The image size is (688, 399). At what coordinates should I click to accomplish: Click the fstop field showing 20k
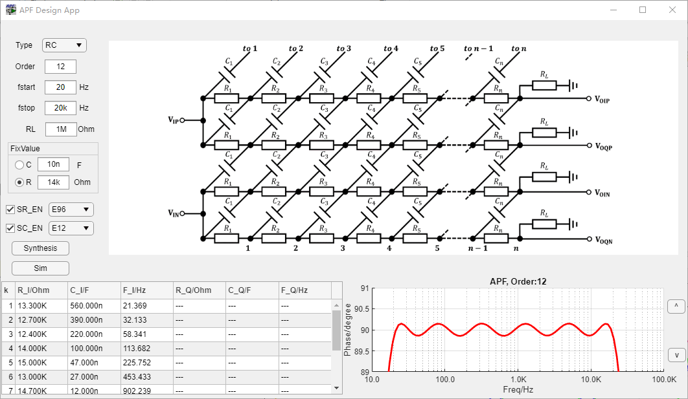coord(60,108)
